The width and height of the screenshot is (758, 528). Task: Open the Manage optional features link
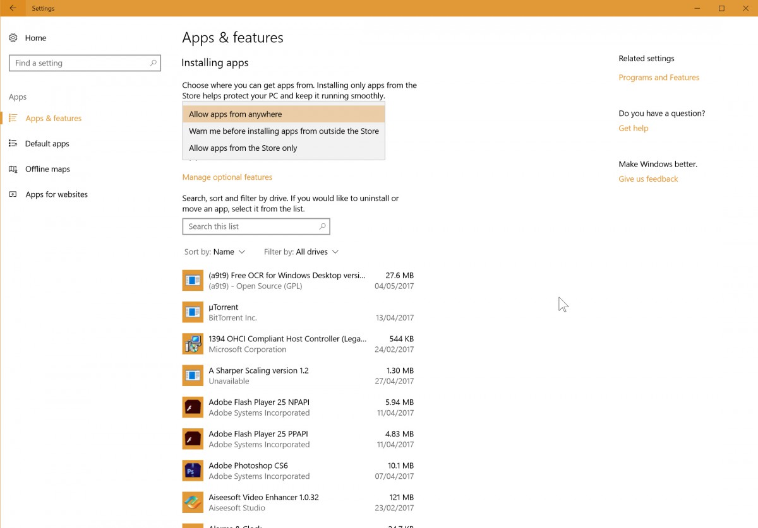(x=227, y=177)
